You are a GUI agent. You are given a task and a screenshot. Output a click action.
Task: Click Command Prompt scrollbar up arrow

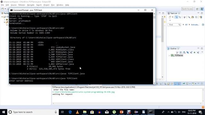[x=154, y=14]
